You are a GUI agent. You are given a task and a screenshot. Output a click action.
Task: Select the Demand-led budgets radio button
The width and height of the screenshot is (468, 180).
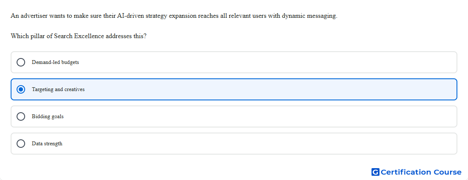(21, 62)
